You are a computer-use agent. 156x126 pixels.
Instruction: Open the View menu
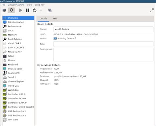point(30,5)
